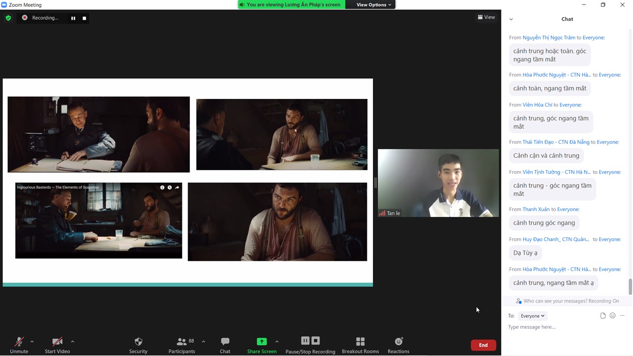Click the Zoom Meeting app icon in title bar
Screen dimensions: 633x356
coord(4,5)
